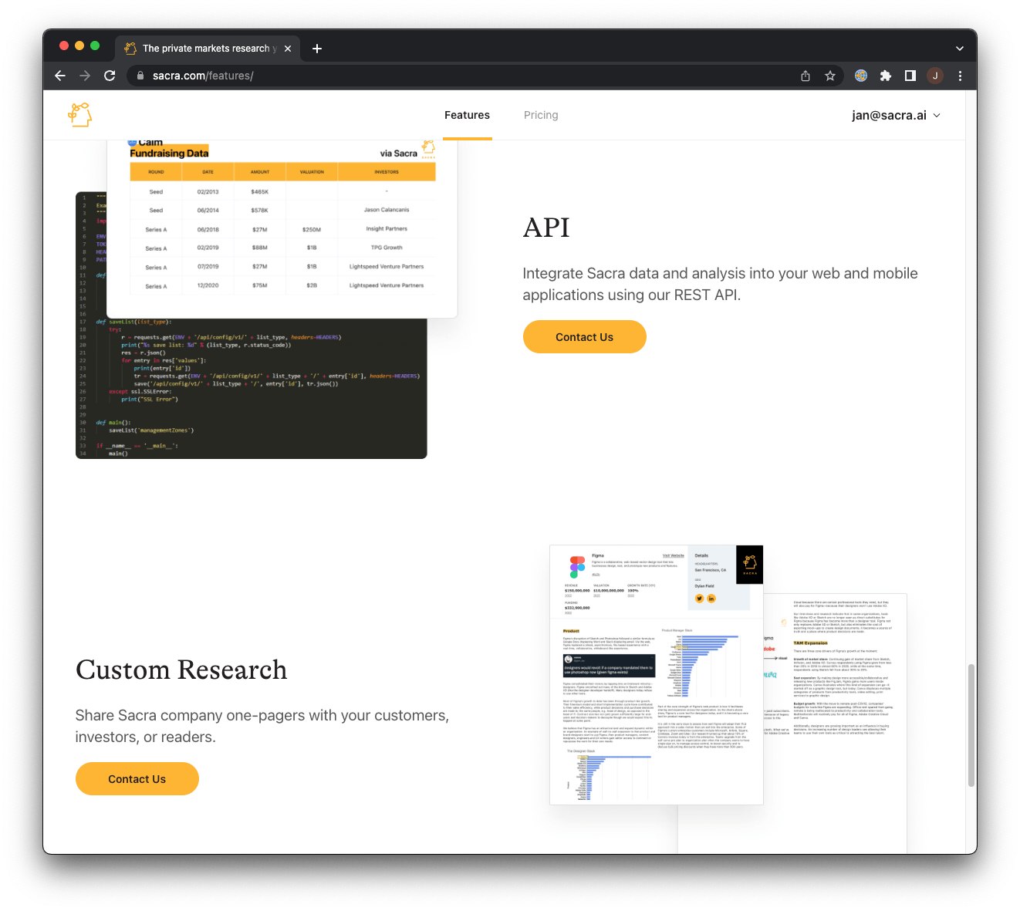This screenshot has width=1020, height=911.
Task: Click the 'Integrate Sacra data and analysis' paragraph
Action: [x=720, y=284]
